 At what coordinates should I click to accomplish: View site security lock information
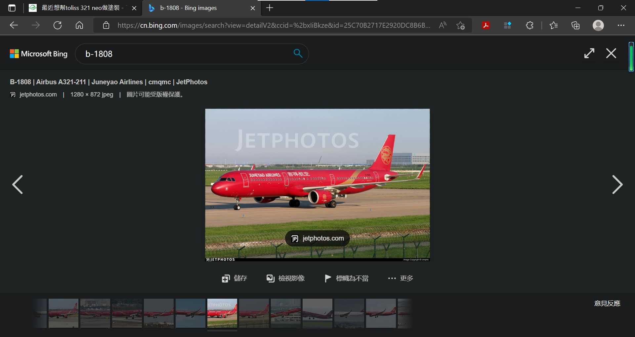pyautogui.click(x=106, y=25)
